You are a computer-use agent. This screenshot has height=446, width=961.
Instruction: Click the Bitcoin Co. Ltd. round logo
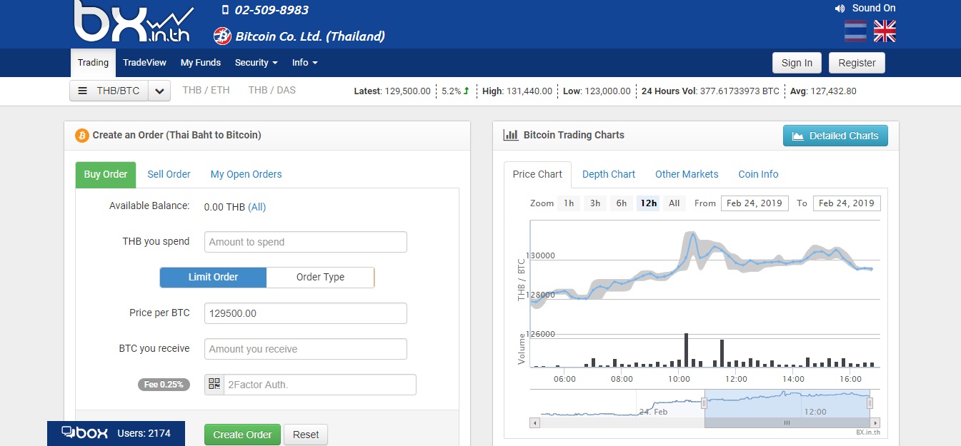point(222,36)
